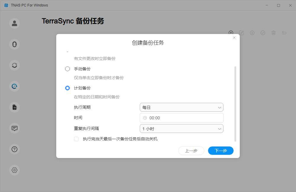Image resolution: width=296 pixels, height=192 pixels.
Task: Expand the 执行周期 dropdown showing 每日
Action: (x=181, y=107)
